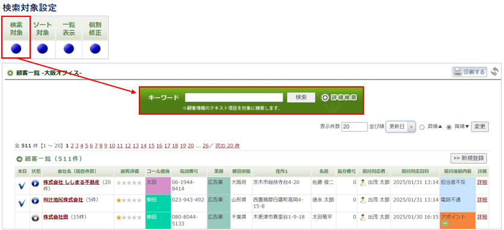Open the 樹辻池尻株式会社 company link

click(63, 200)
